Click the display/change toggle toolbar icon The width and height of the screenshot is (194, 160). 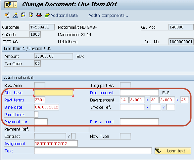pyautogui.click(x=7, y=15)
